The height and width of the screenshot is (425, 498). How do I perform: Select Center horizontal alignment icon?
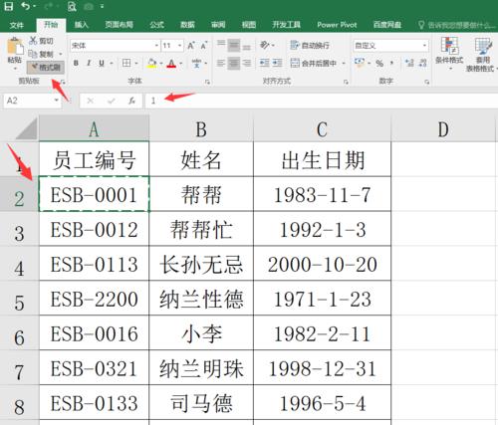234,63
